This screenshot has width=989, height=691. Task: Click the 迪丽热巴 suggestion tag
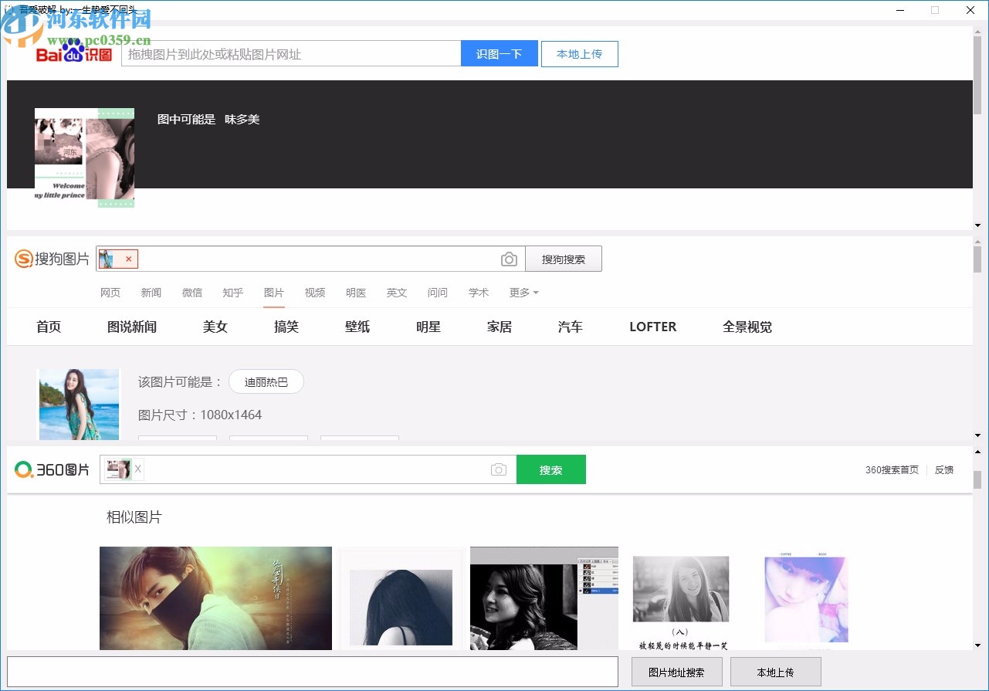tap(266, 381)
